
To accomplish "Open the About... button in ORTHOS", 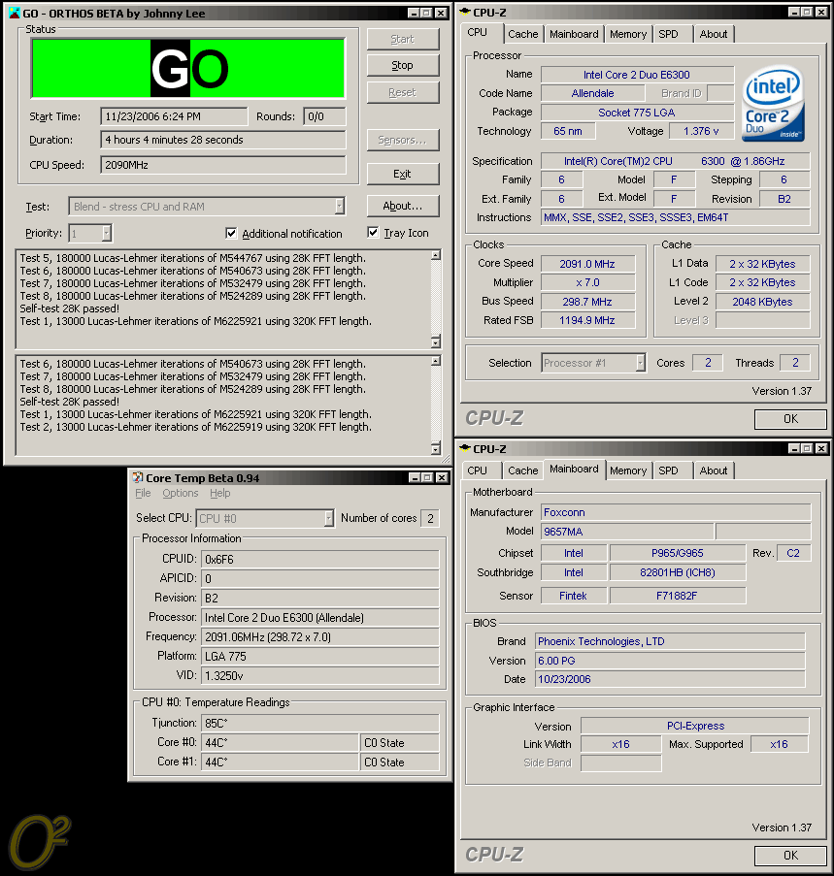I will coord(403,206).
